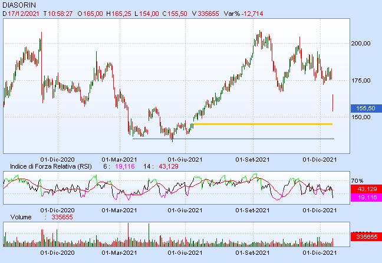Click the close price 155,50 in header
This screenshot has width=382, height=263.
pos(177,14)
